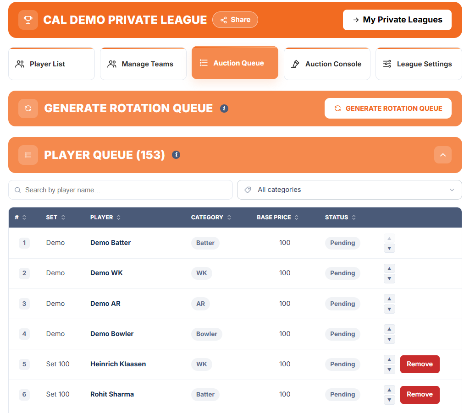Image resolution: width=464 pixels, height=413 pixels.
Task: Click the Heinrich Klaasen player name
Action: click(x=118, y=364)
